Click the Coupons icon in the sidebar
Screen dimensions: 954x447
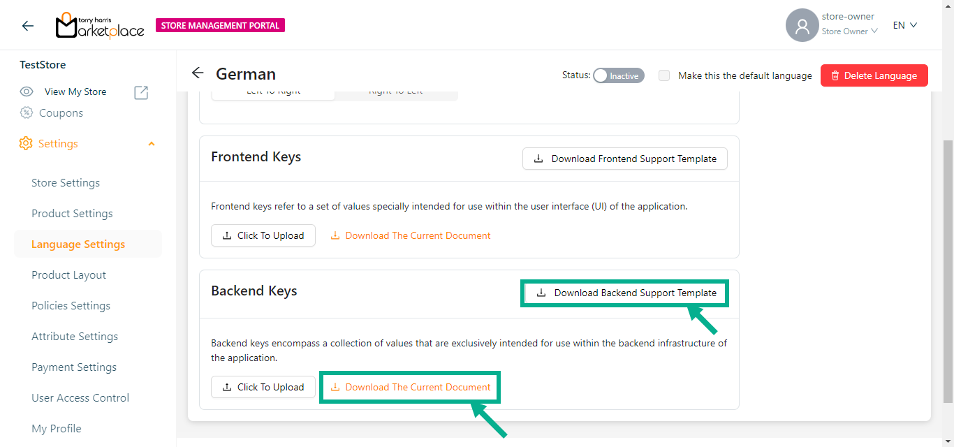(x=27, y=113)
